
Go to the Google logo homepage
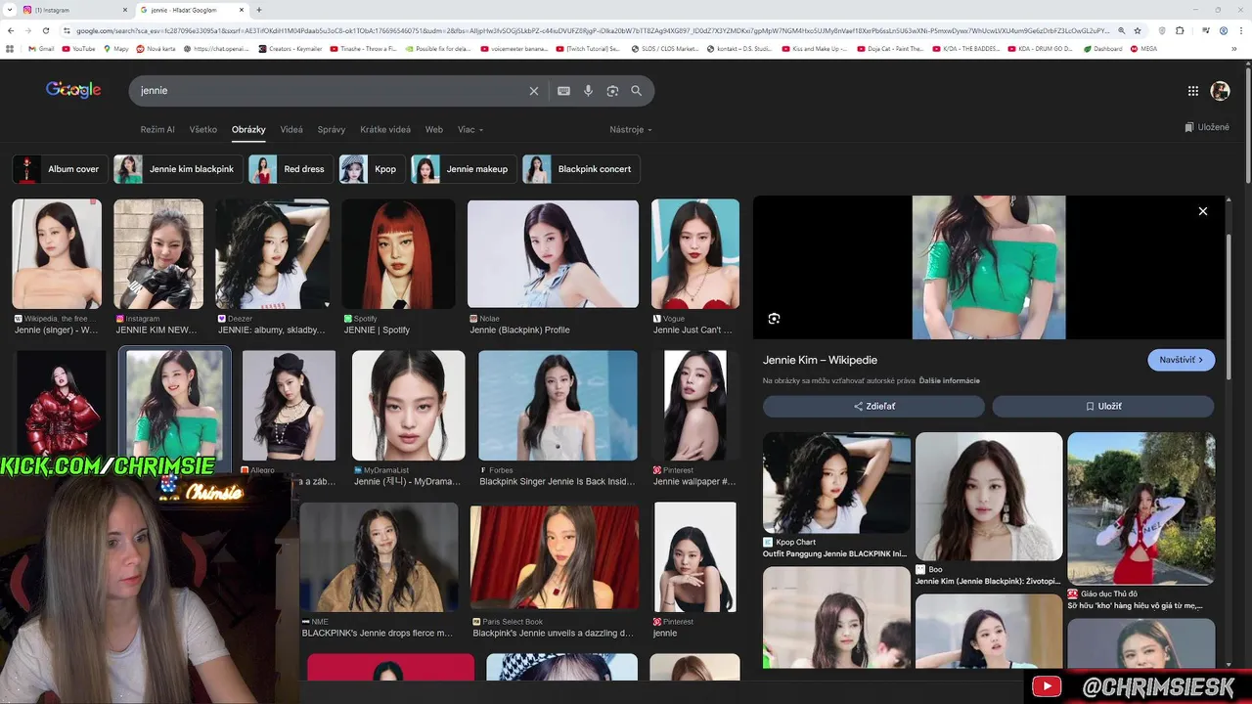tap(73, 90)
